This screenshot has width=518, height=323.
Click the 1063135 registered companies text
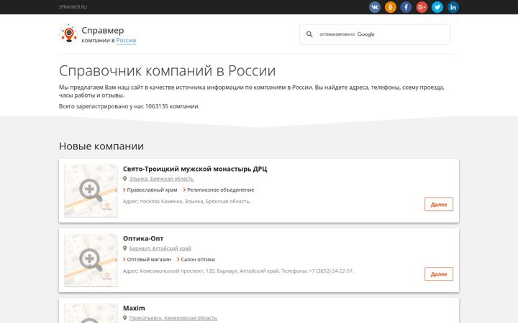click(x=129, y=106)
